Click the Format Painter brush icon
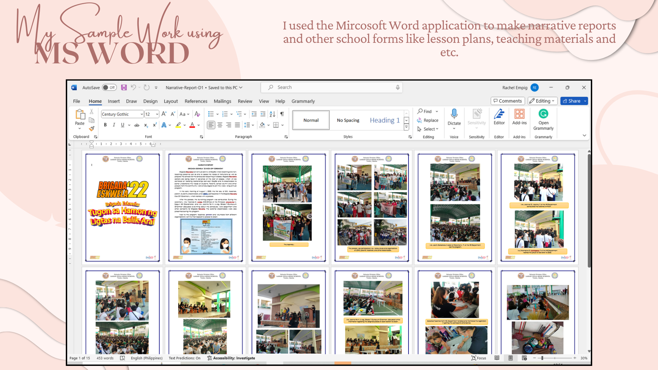 click(x=92, y=128)
